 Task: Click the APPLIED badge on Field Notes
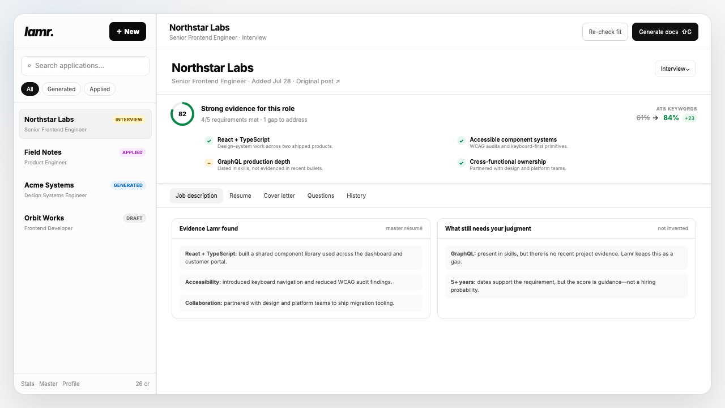coord(133,152)
